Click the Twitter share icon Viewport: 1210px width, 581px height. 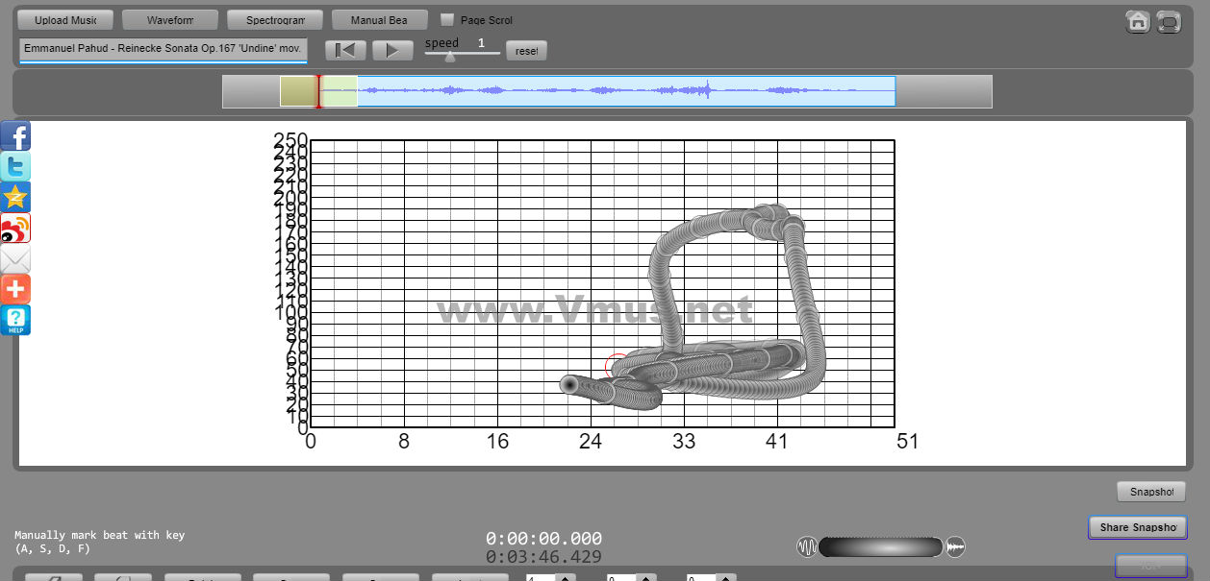(15, 167)
